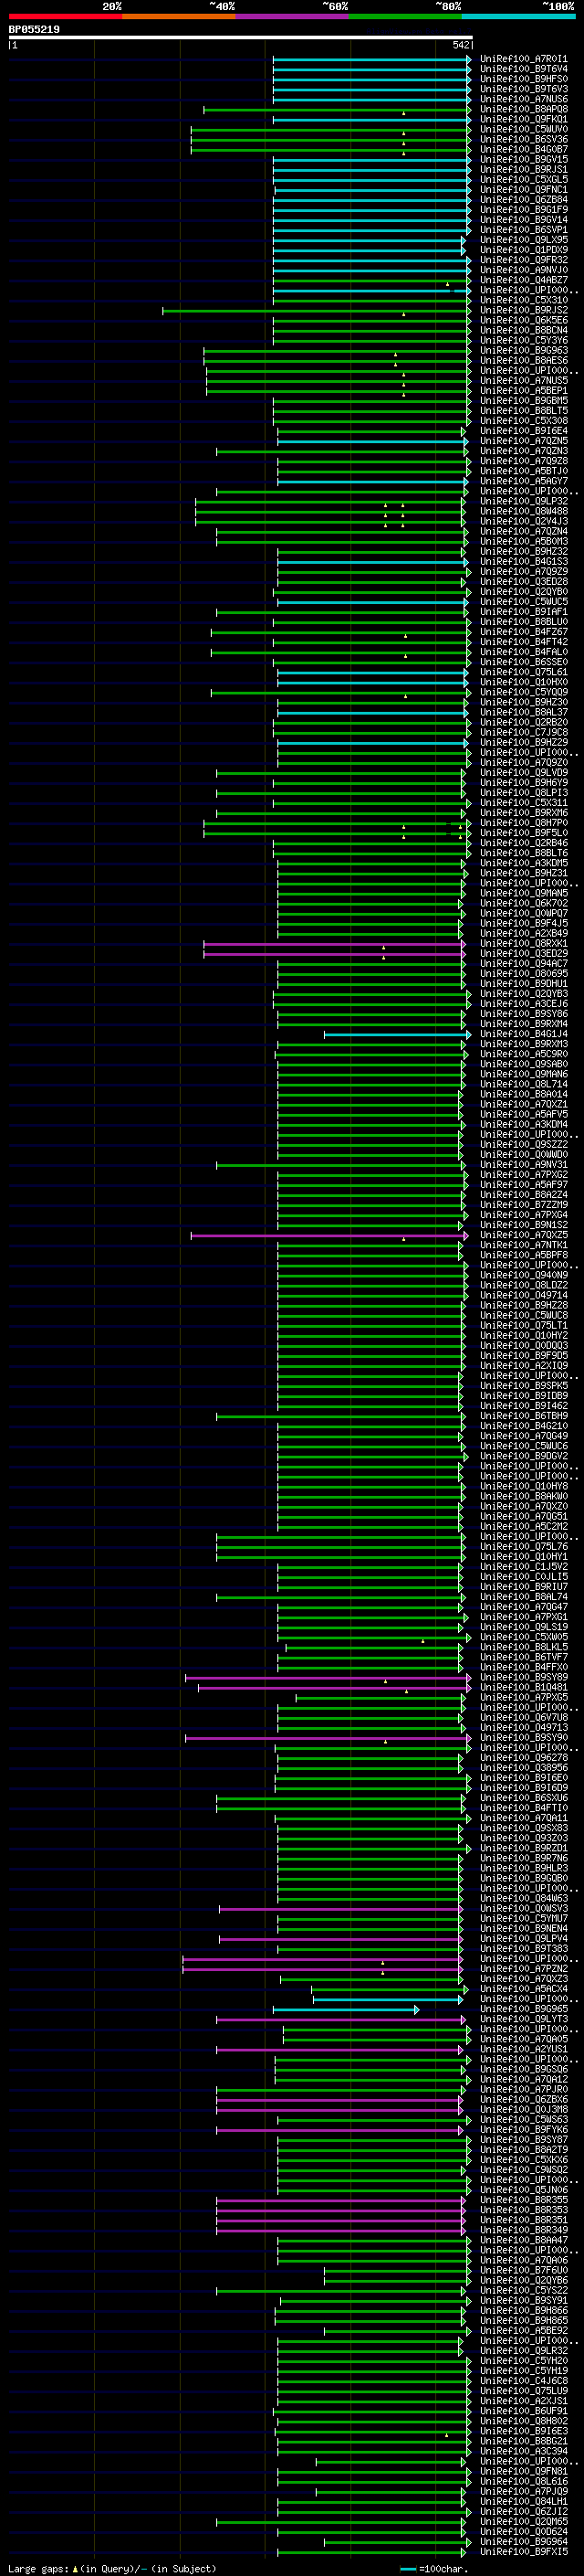
Task: Click the UniRef100_Q8W488 hit name
Action: click(x=524, y=512)
